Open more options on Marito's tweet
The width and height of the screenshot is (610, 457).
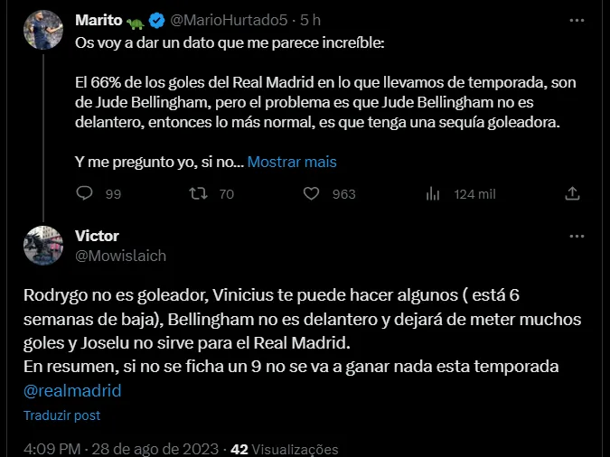tap(576, 19)
